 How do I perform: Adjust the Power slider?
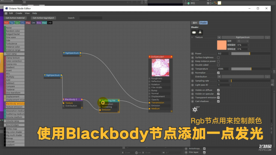[x=251, y=54]
